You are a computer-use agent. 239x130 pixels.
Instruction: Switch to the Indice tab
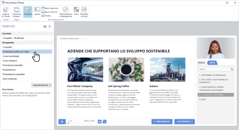(x=201, y=63)
